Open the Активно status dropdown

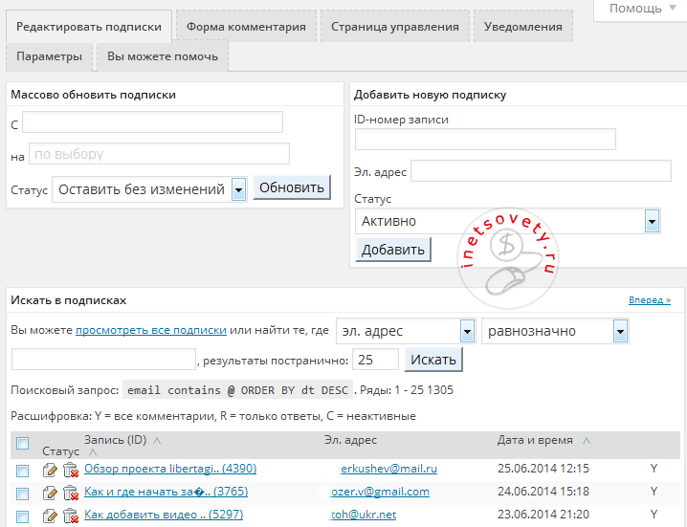[x=507, y=221]
